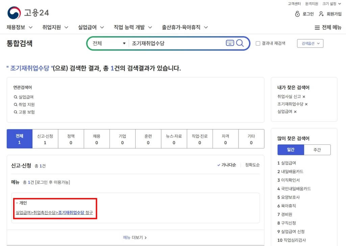Screen dimensions: 346x246
Task: Select the 신고·신청 results tab
Action: pyautogui.click(x=45, y=139)
